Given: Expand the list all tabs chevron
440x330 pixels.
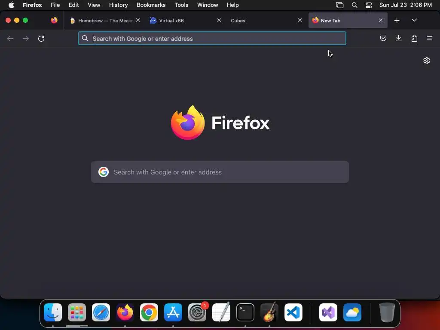Looking at the screenshot, I should (x=414, y=20).
